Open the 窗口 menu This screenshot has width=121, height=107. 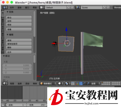click(x=27, y=8)
